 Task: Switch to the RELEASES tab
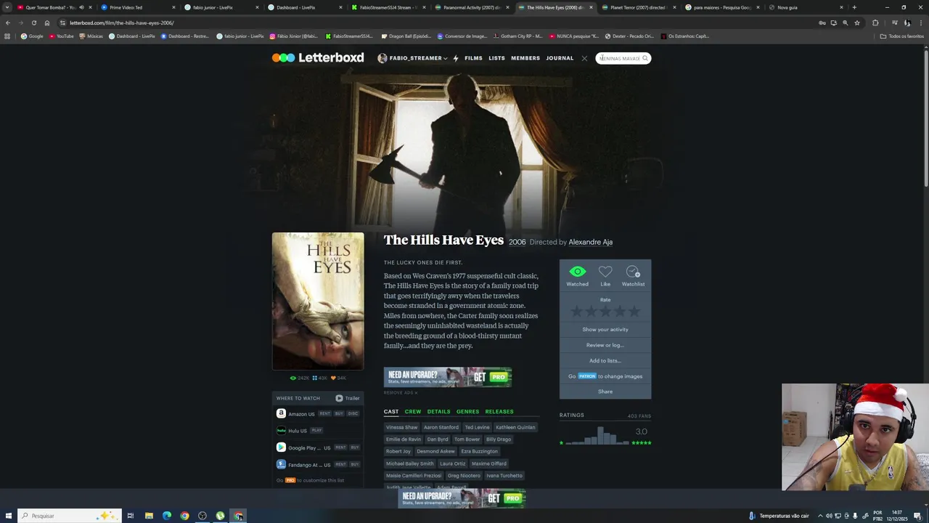(x=499, y=412)
